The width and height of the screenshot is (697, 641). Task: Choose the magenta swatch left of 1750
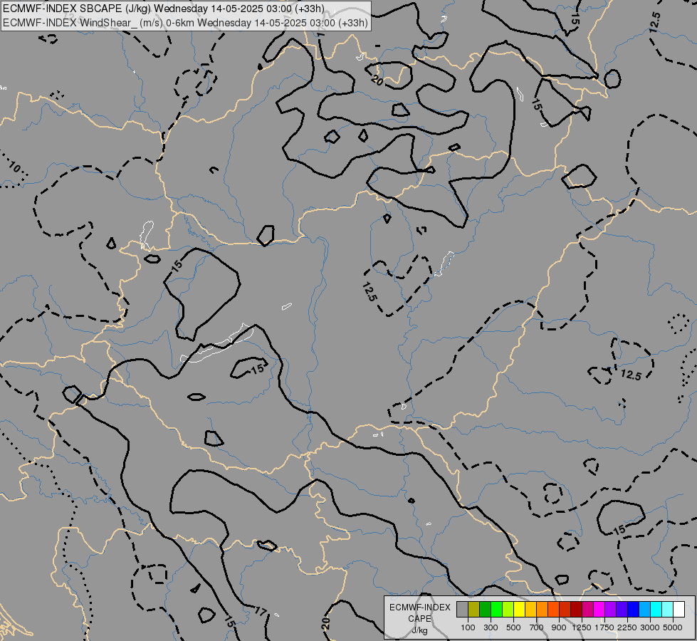pyautogui.click(x=599, y=609)
